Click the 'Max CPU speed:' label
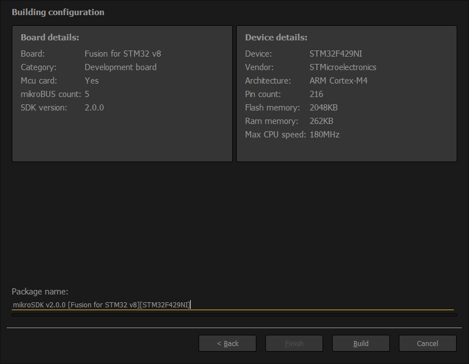 (x=275, y=135)
